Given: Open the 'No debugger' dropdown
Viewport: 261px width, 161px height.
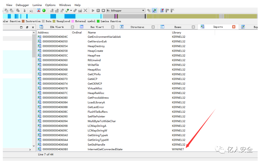Looking at the screenshot, I should tap(126, 11).
